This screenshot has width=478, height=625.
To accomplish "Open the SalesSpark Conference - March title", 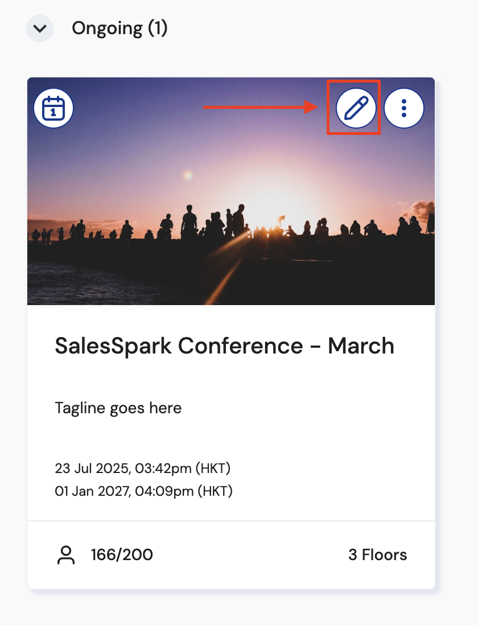I will click(x=224, y=346).
